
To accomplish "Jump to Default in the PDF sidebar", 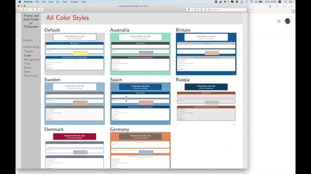I will pyautogui.click(x=28, y=40).
